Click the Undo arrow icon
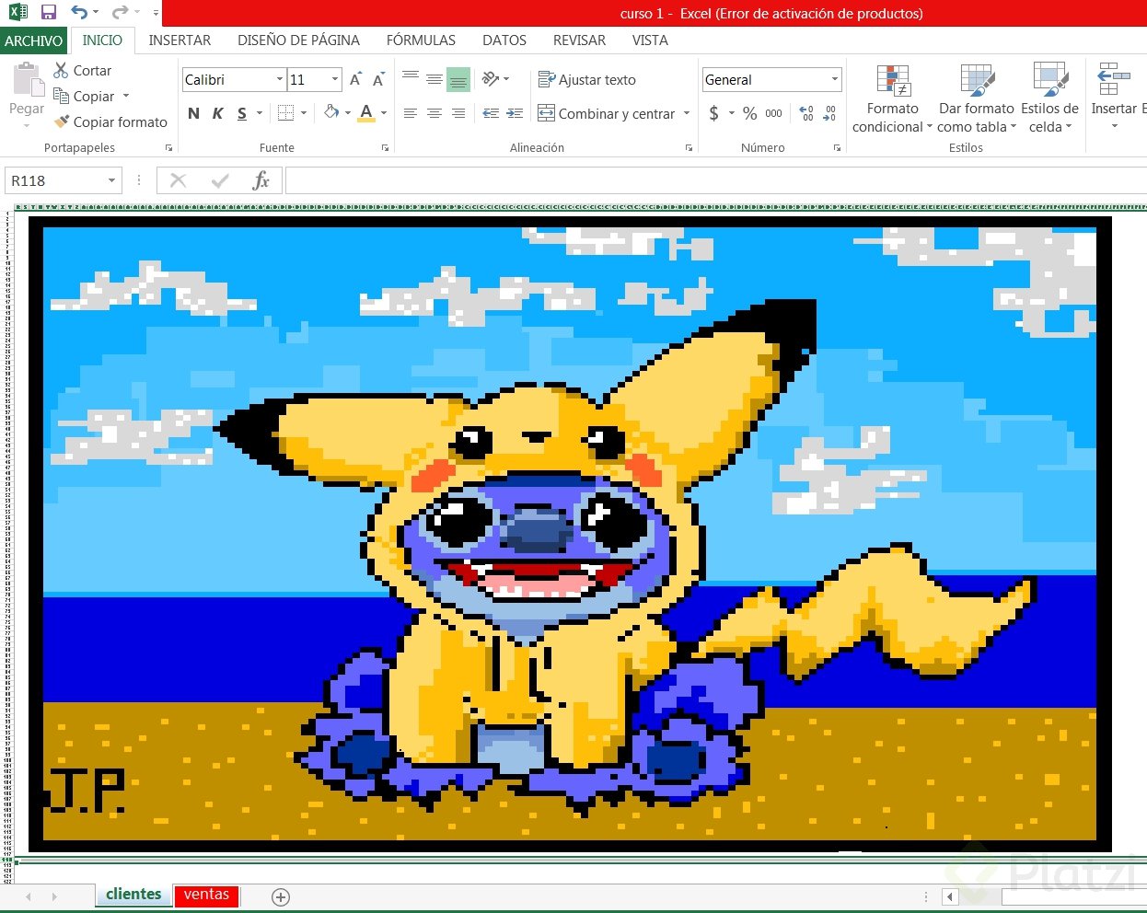1147x913 pixels. coord(80,13)
